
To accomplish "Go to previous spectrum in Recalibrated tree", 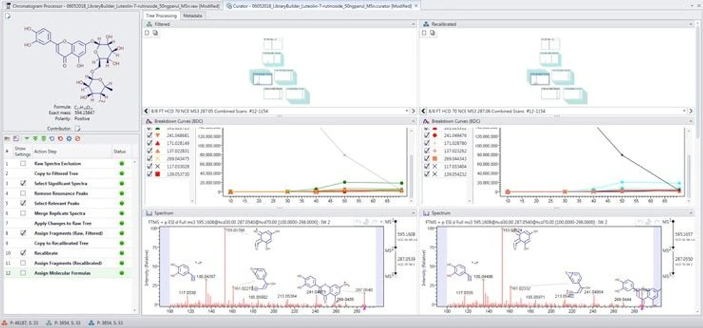I will [423, 111].
